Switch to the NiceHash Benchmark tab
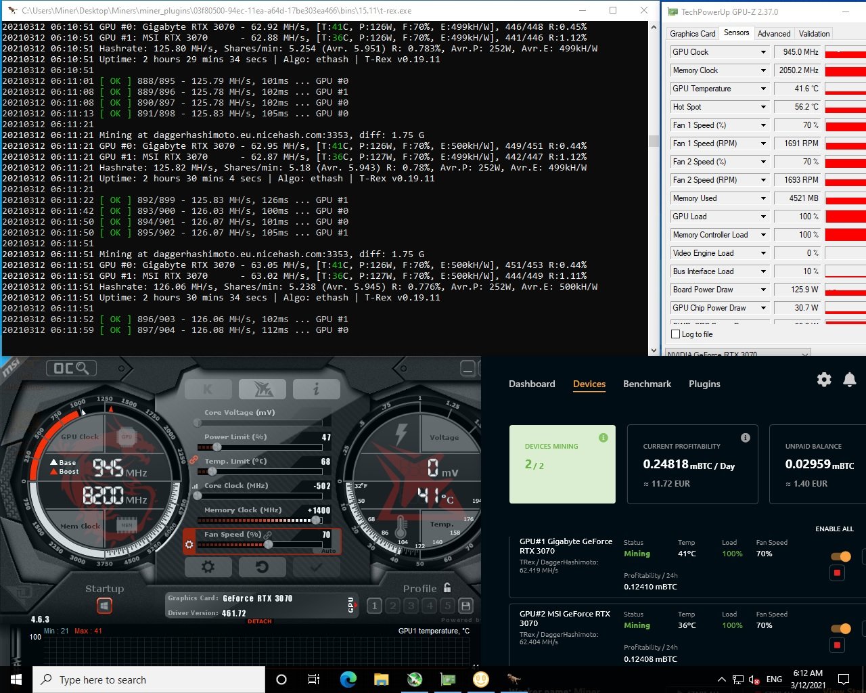 pos(647,384)
